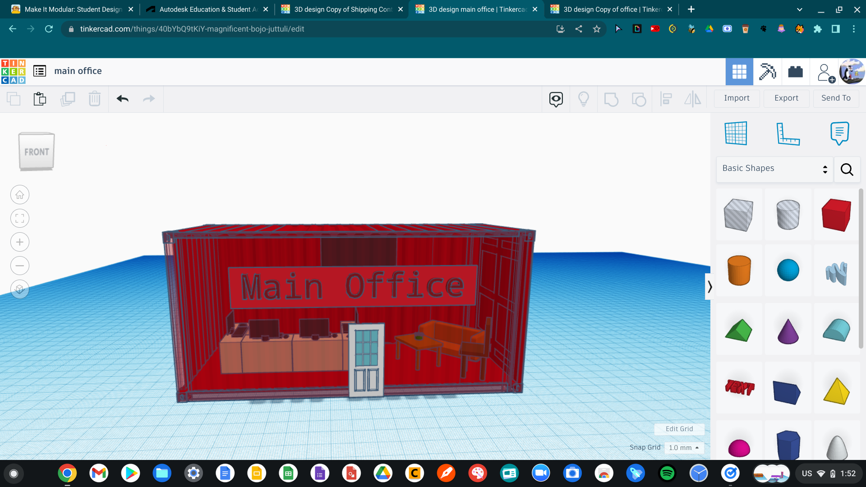Open the user profile avatar

pyautogui.click(x=852, y=72)
